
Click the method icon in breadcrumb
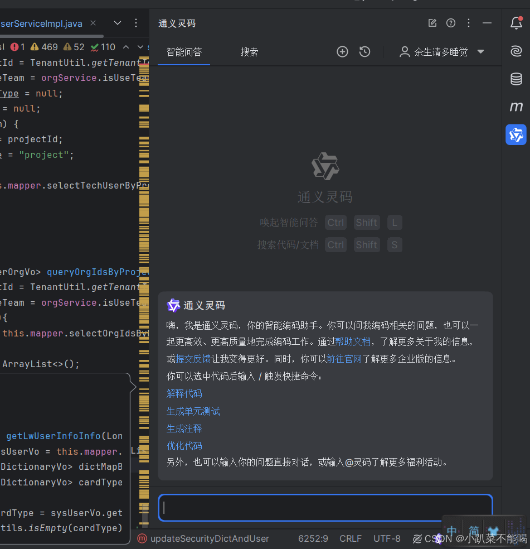(x=142, y=538)
